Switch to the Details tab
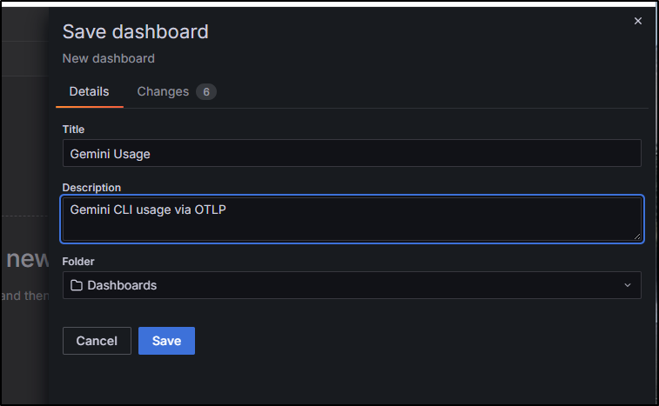 (x=89, y=91)
